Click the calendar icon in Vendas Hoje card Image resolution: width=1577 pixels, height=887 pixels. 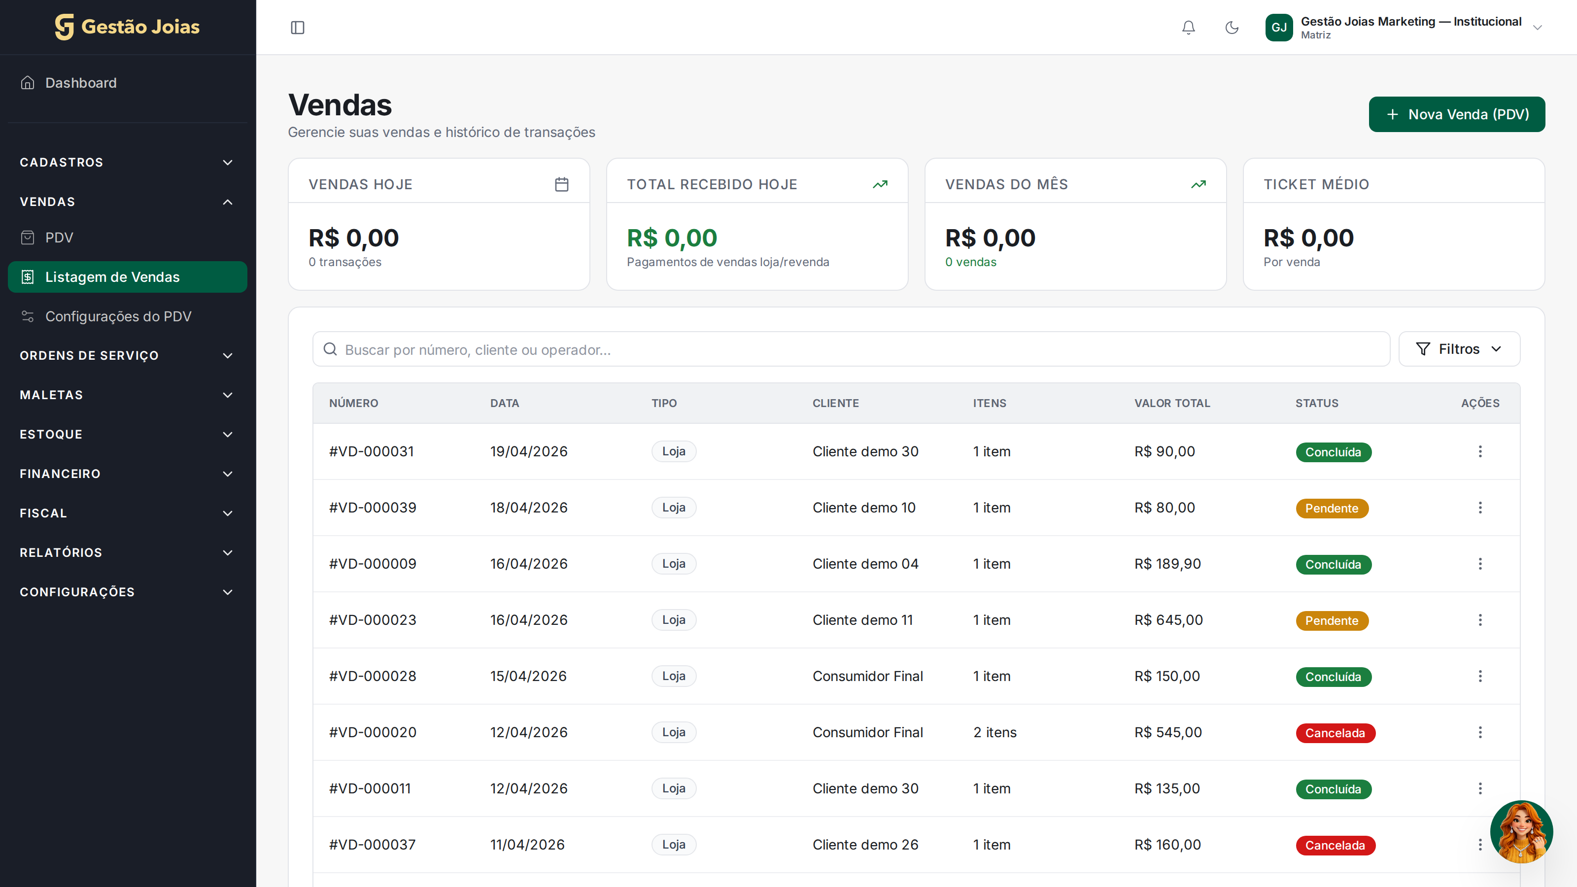(561, 184)
